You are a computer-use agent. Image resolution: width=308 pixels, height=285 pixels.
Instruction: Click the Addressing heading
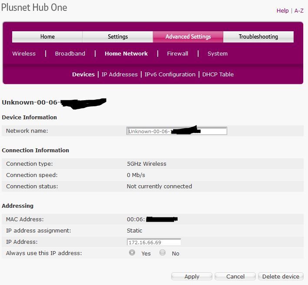point(18,206)
